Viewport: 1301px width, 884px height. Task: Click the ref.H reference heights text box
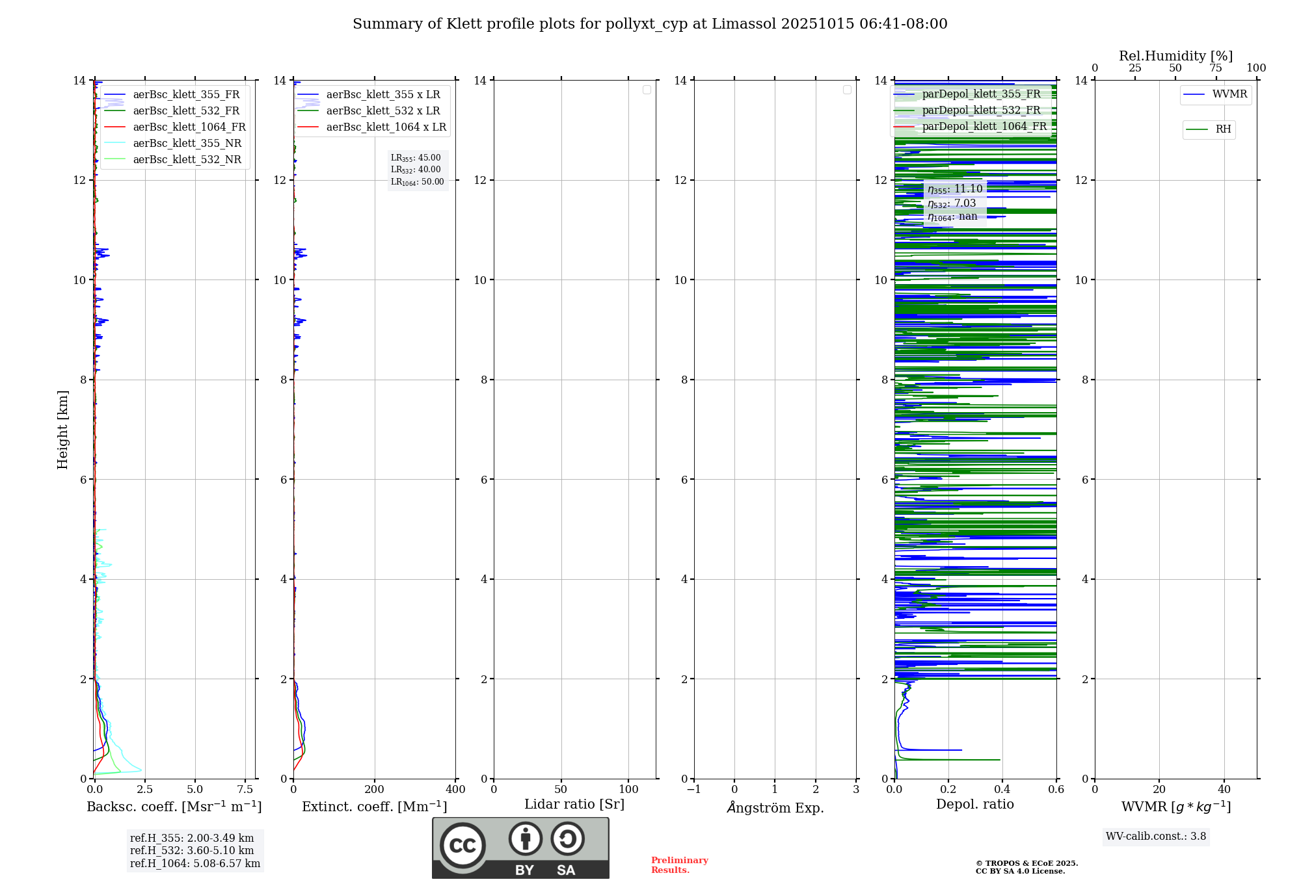point(194,851)
